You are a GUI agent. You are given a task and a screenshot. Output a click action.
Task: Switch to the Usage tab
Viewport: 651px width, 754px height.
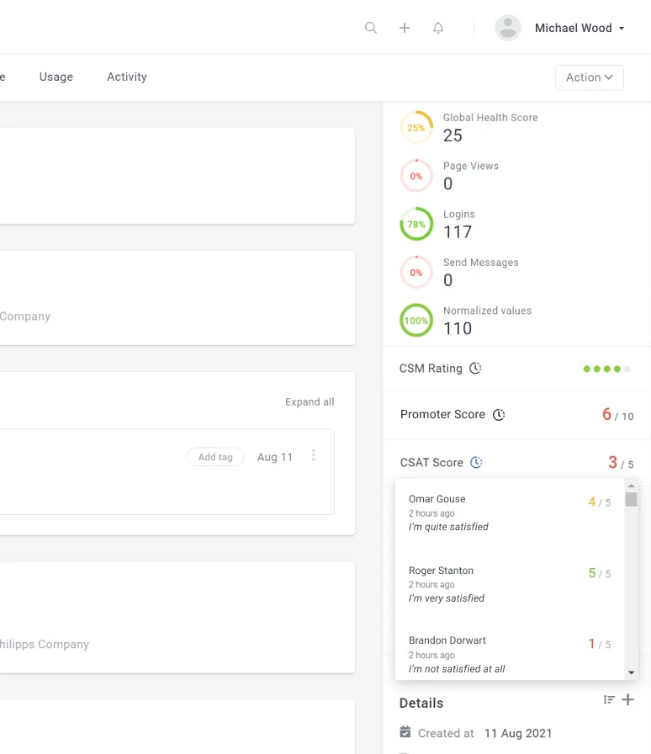click(x=56, y=77)
